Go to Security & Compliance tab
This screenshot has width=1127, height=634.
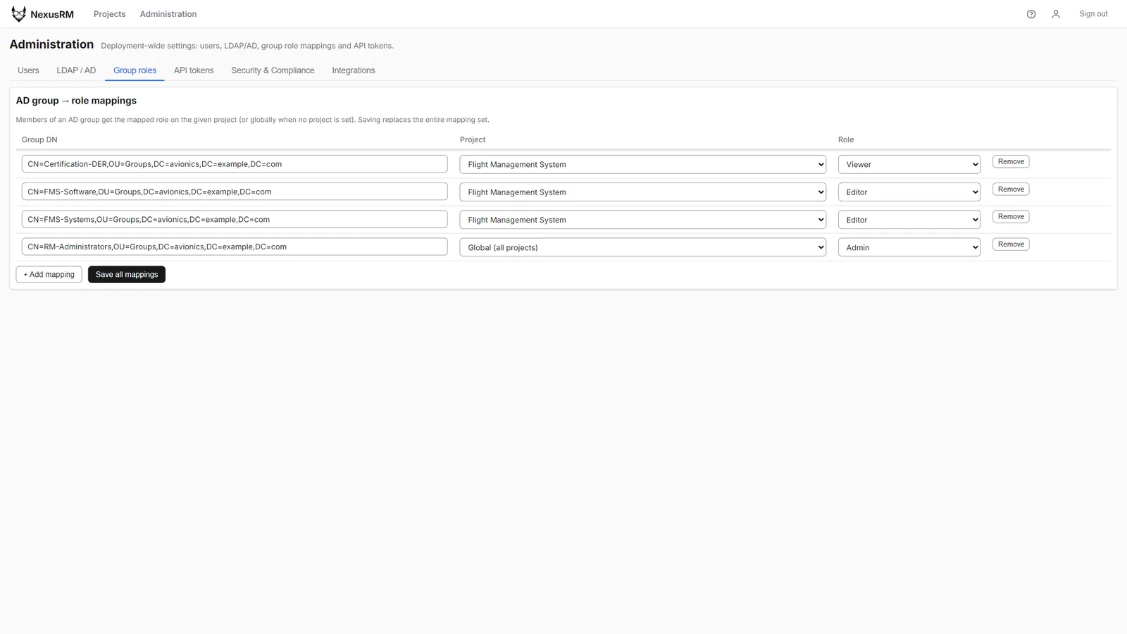tap(273, 70)
